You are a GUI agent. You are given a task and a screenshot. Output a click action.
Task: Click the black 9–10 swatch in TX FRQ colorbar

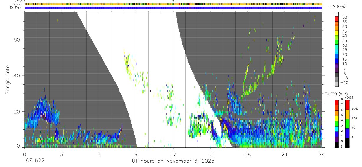[337, 145]
